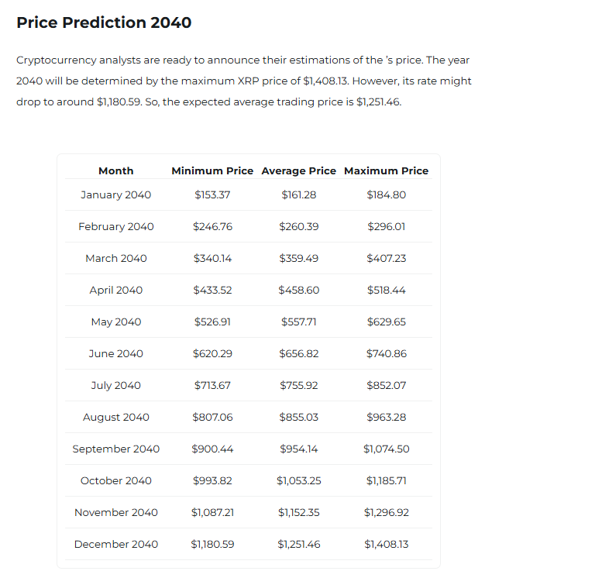Click the Price Prediction 2040 heading
The width and height of the screenshot is (595, 578).
104,22
